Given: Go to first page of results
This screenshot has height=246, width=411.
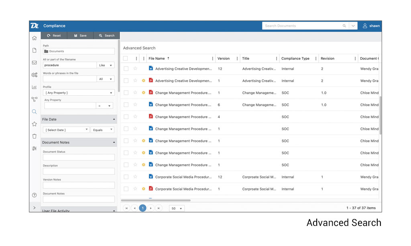Looking at the screenshot, I should click(x=126, y=208).
